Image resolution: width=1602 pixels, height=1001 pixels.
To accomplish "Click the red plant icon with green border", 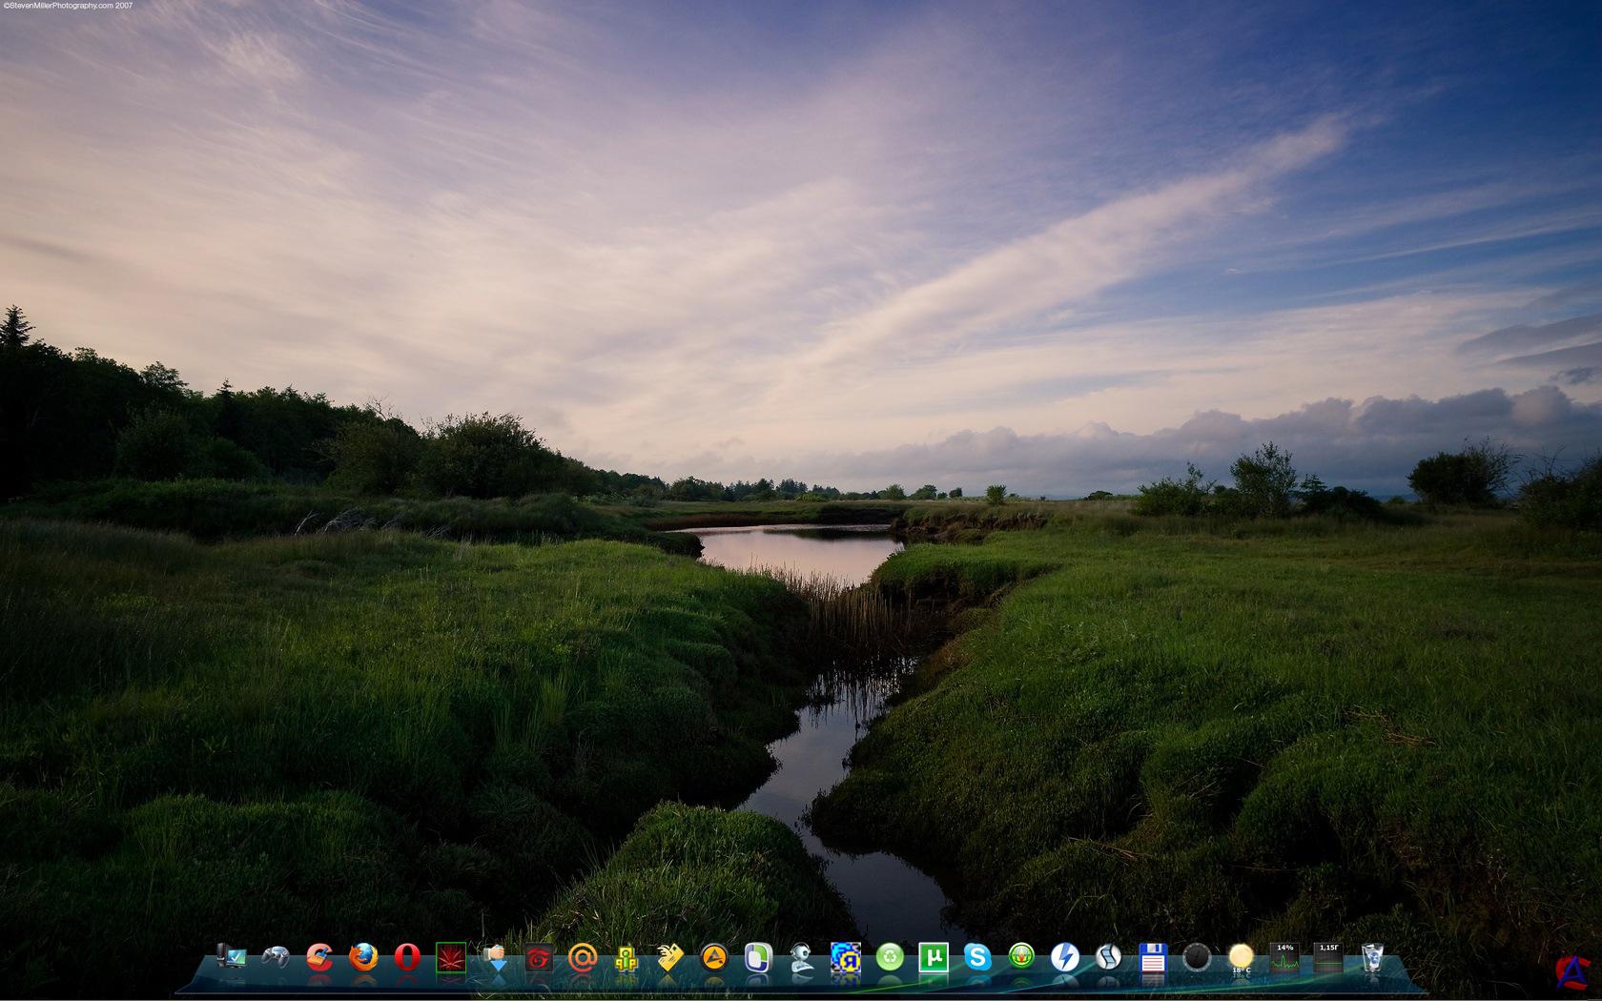I will 450,957.
